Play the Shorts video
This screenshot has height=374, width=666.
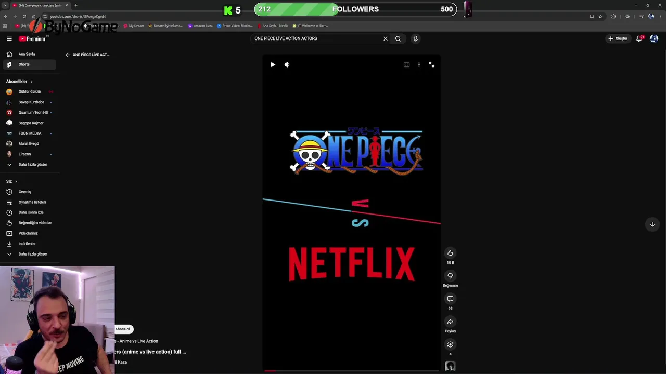273,65
